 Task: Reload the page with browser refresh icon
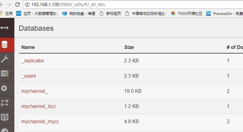point(17,5)
